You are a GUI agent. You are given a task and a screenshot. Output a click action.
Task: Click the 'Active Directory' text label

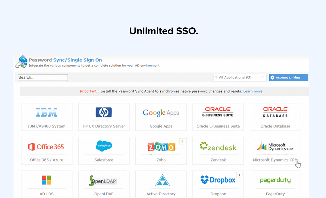[x=161, y=194]
